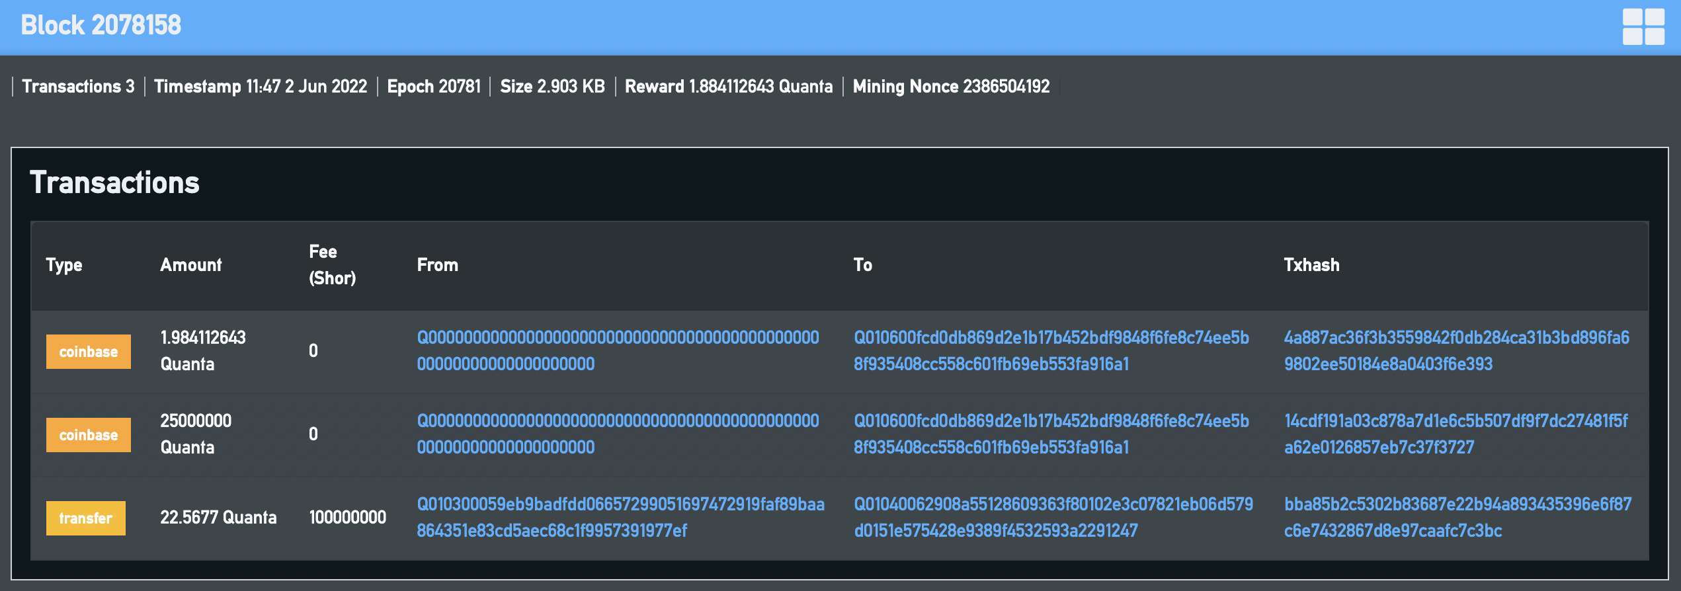
Task: Click the Type column header
Action: tap(64, 265)
